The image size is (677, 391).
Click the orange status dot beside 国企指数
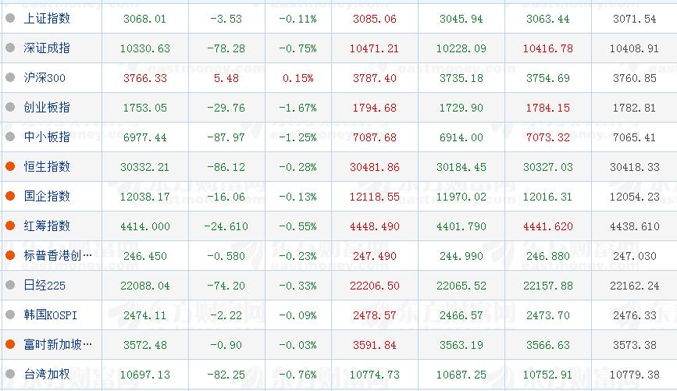pyautogui.click(x=10, y=196)
